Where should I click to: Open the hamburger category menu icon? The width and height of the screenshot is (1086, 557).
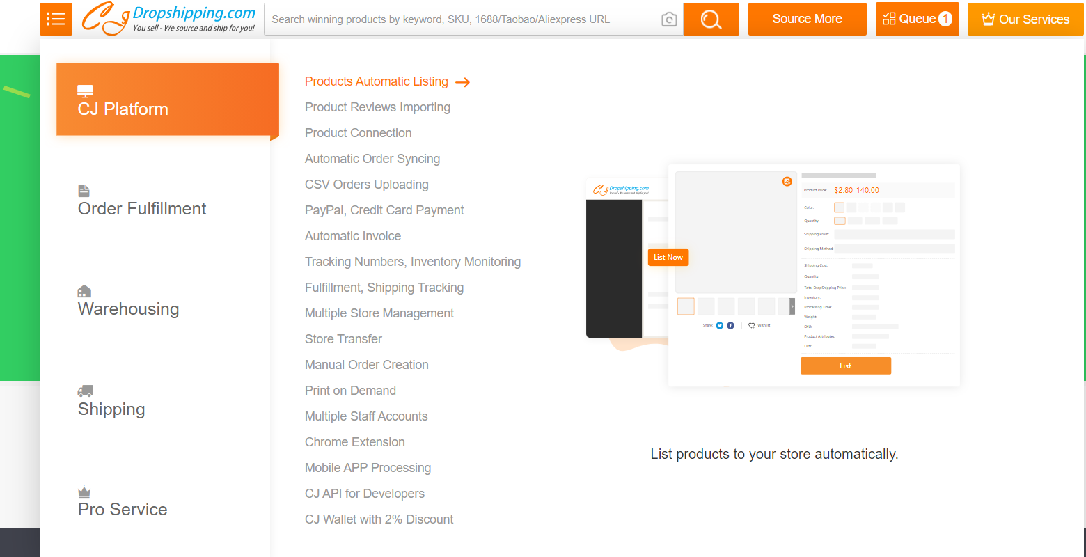pyautogui.click(x=56, y=19)
